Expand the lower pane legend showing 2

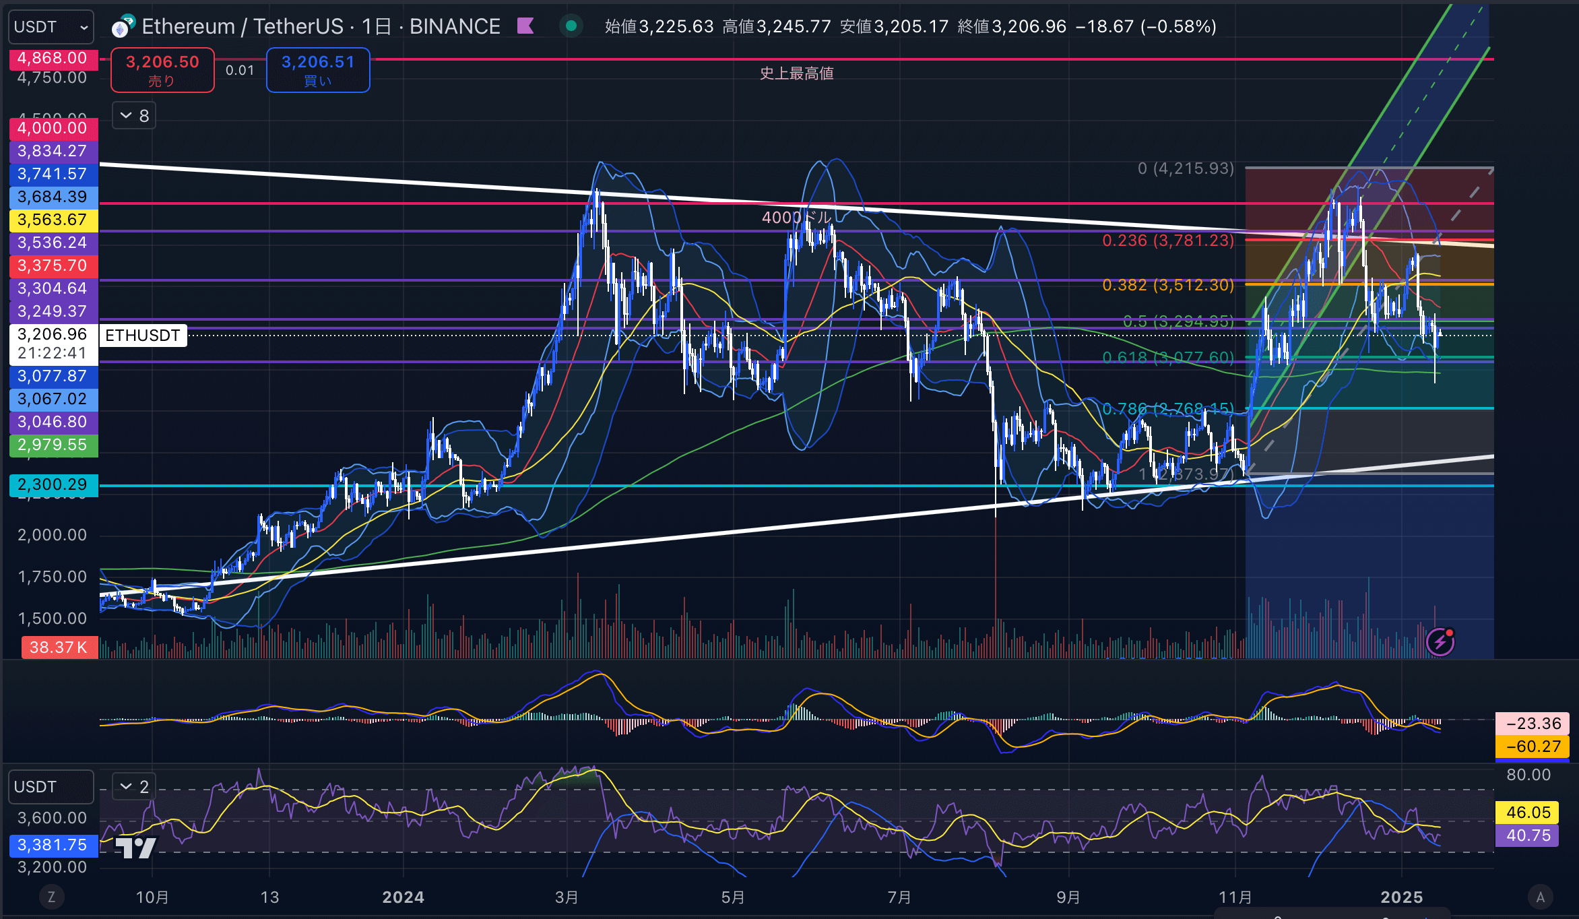(134, 786)
